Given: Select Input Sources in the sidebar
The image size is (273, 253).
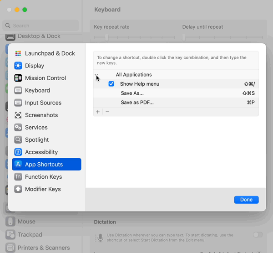Looking at the screenshot, I should click(x=43, y=103).
